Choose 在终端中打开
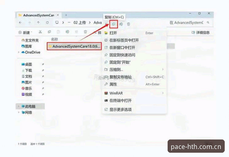Viewport: 229px width, 157px height. coord(134,100)
